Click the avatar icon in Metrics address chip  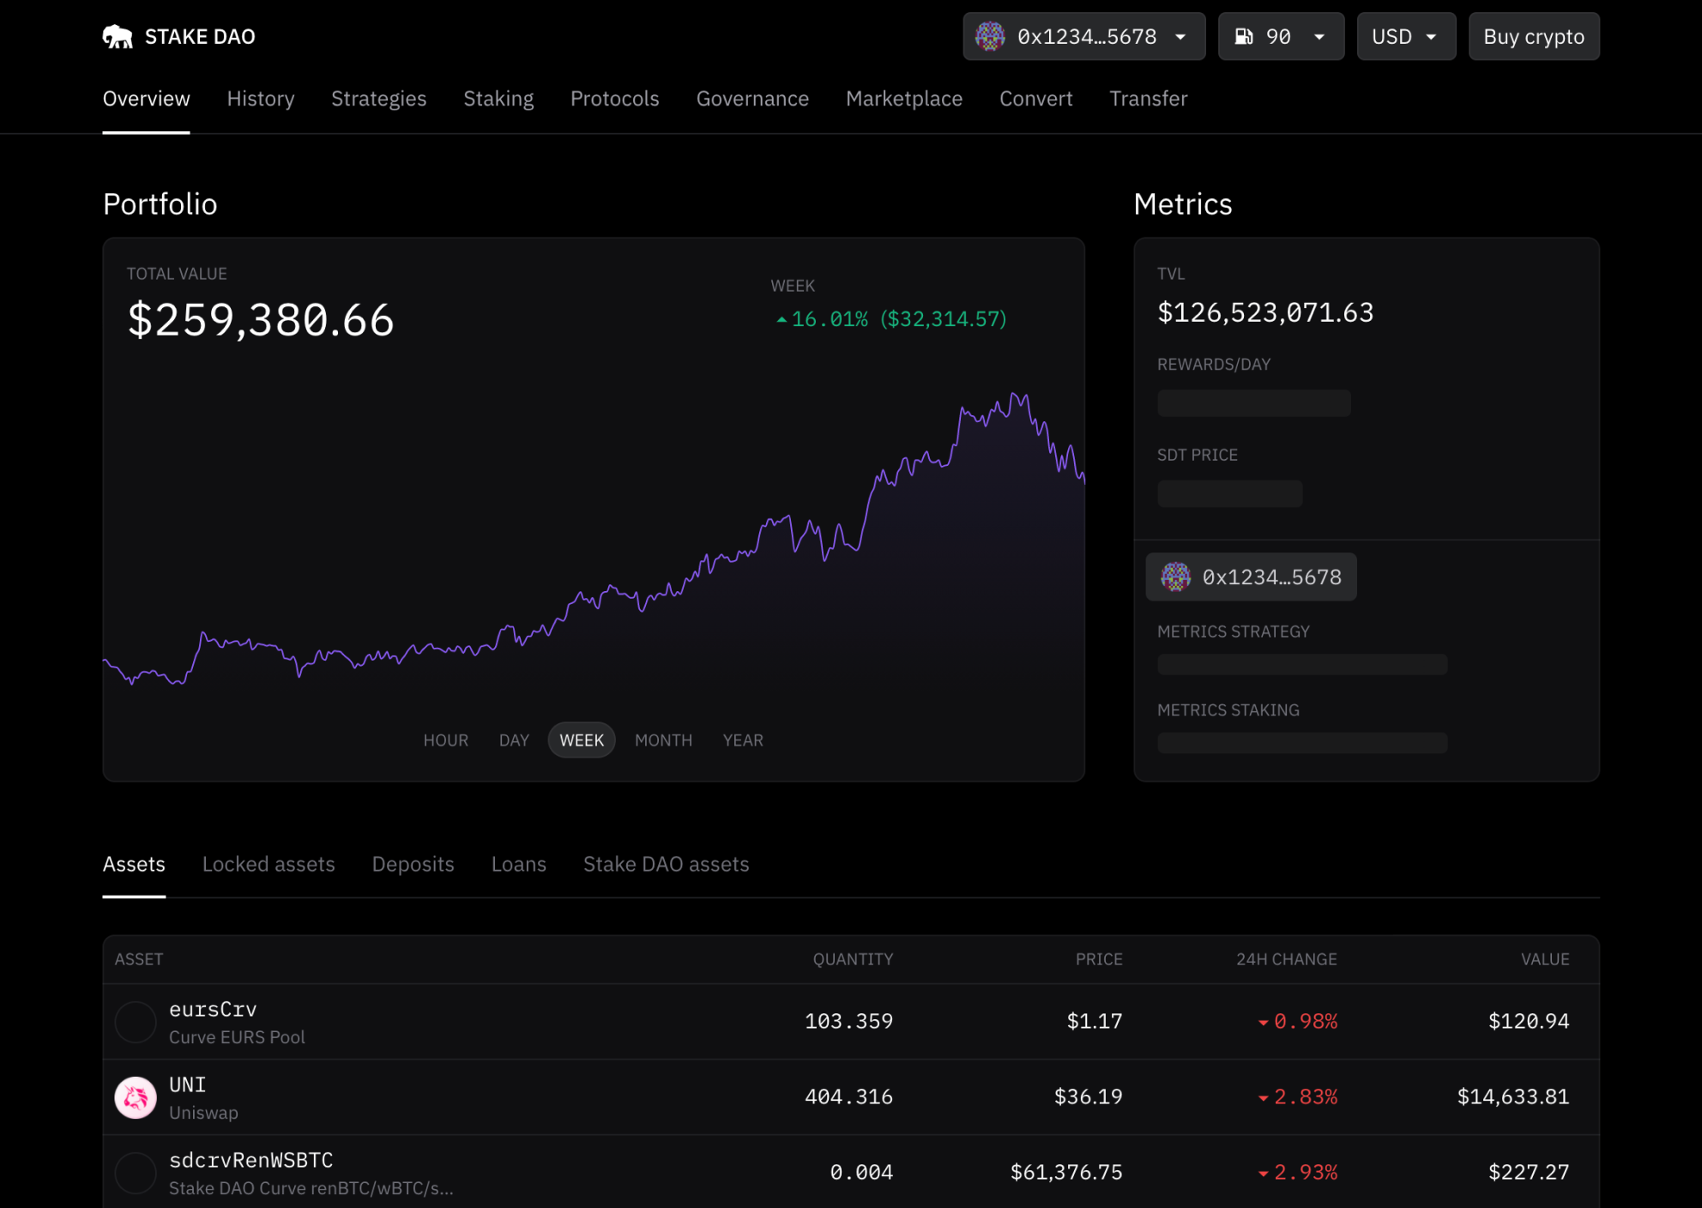coord(1175,577)
